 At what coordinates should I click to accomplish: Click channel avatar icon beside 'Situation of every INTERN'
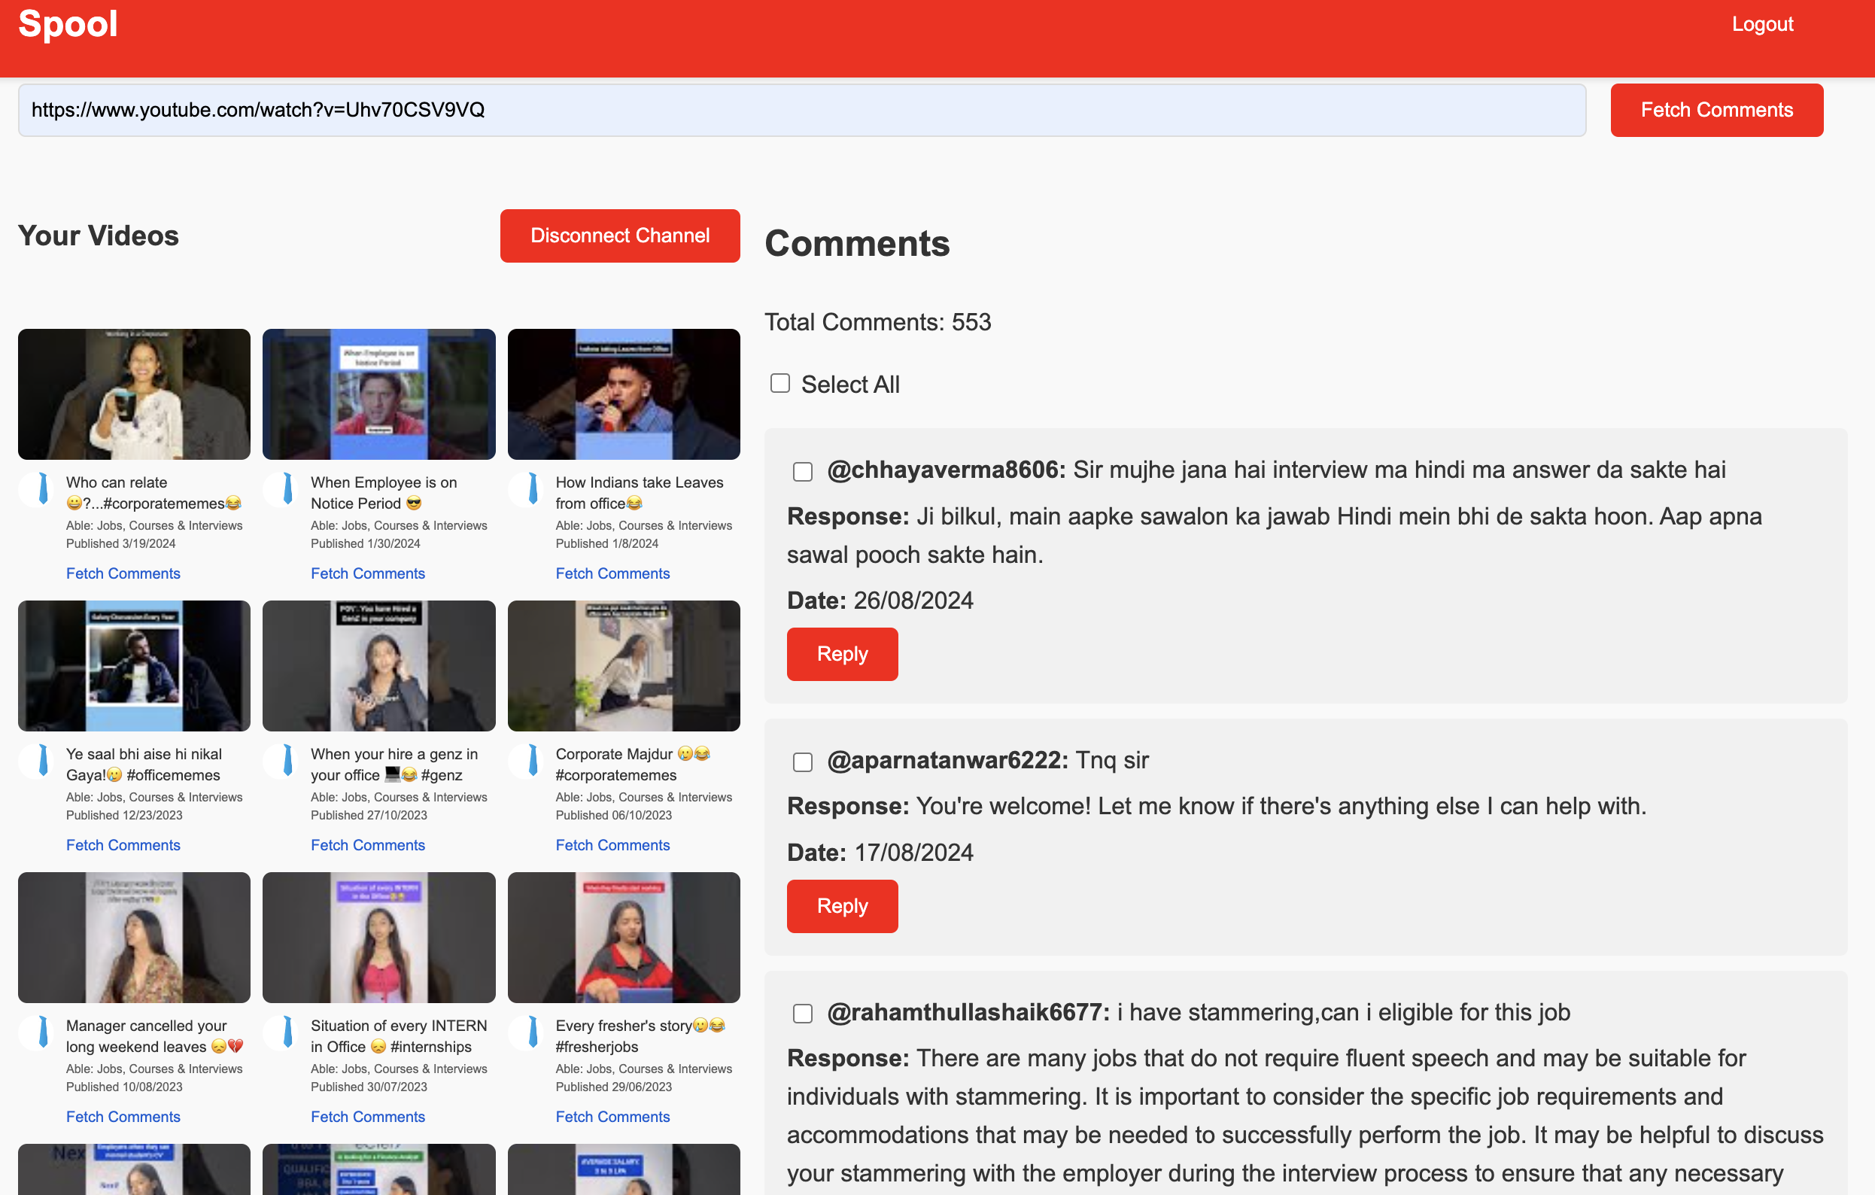tap(281, 1033)
